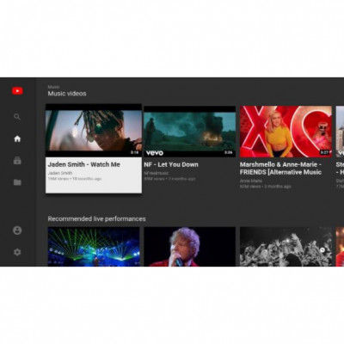Open Library folder icon in the sidebar
Viewport: 344px width, 344px height.
[17, 182]
